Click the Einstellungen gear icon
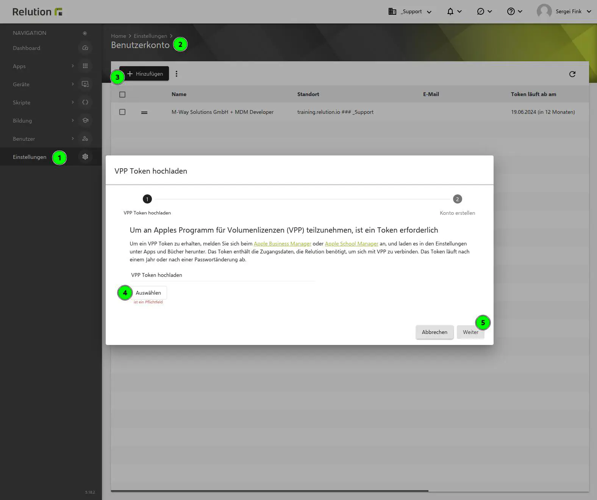597x500 pixels. pos(85,157)
